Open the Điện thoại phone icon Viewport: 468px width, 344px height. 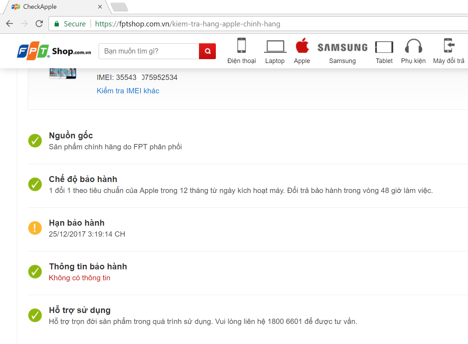tap(242, 45)
